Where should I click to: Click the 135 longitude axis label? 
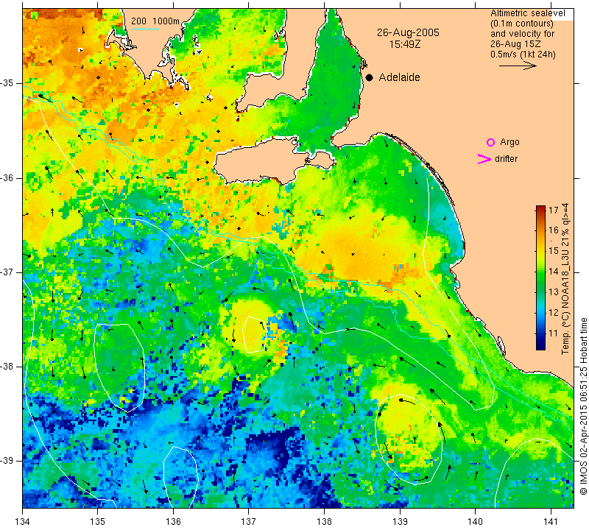[x=98, y=522]
